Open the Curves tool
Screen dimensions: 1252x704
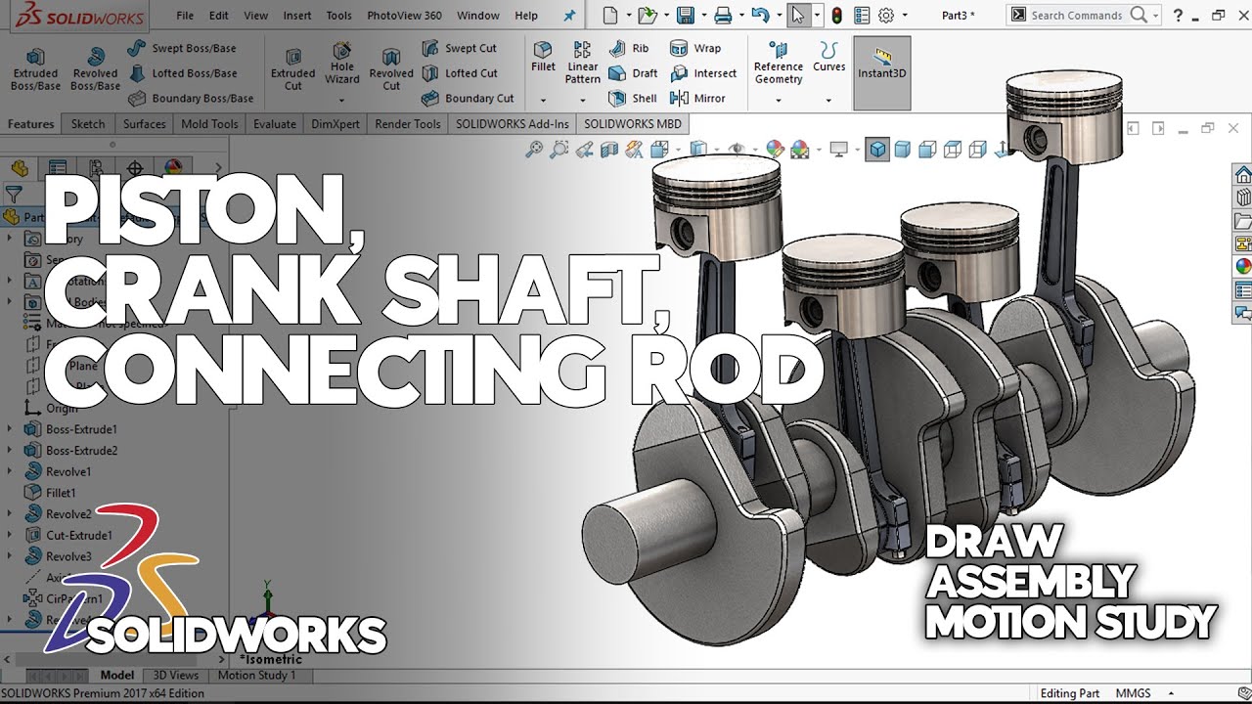point(829,57)
